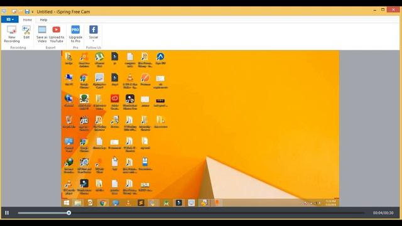Image resolution: width=402 pixels, height=226 pixels.
Task: Click Sublime Text icon in recorded taskbar
Action: (x=141, y=203)
